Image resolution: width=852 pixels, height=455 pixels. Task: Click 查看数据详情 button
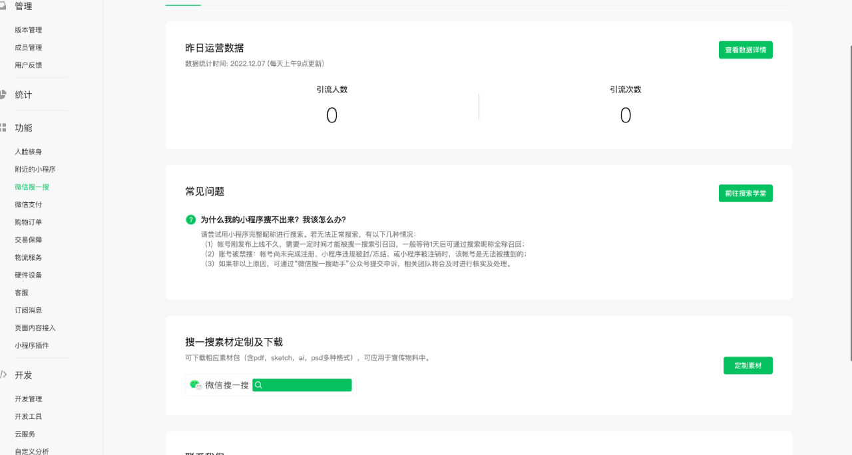tap(745, 50)
